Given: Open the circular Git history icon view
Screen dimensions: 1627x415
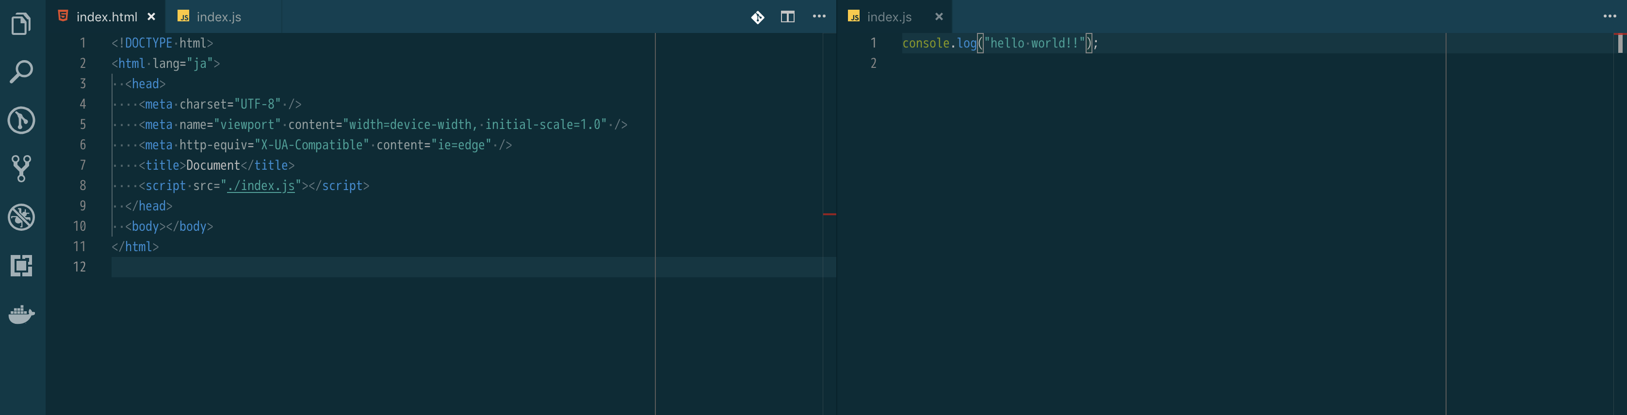Looking at the screenshot, I should pos(21,120).
